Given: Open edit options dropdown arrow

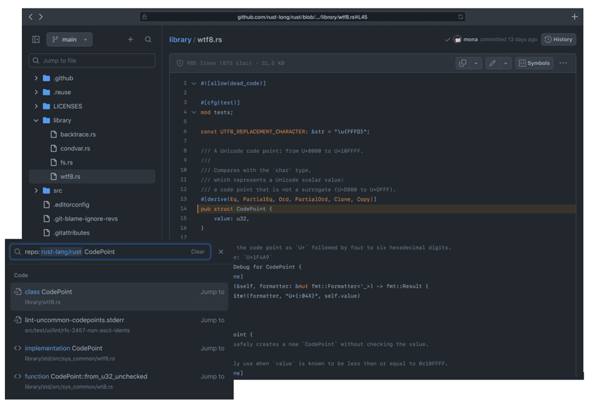Looking at the screenshot, I should 506,63.
